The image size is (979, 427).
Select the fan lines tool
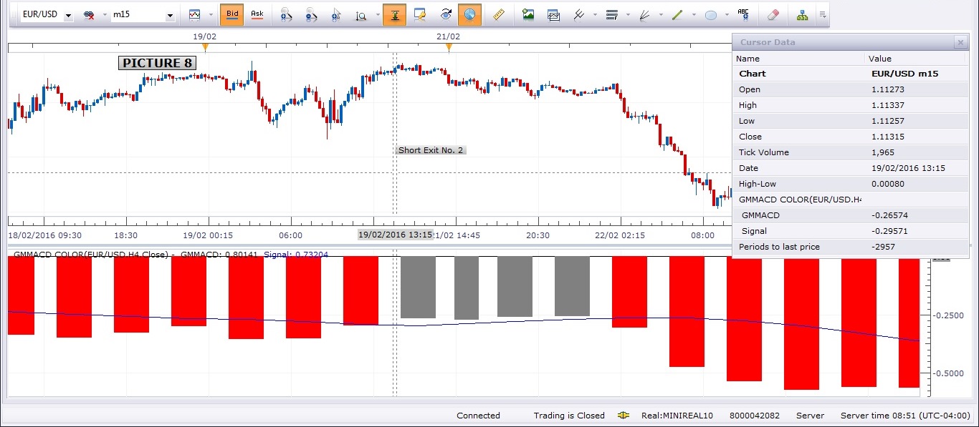pos(644,14)
